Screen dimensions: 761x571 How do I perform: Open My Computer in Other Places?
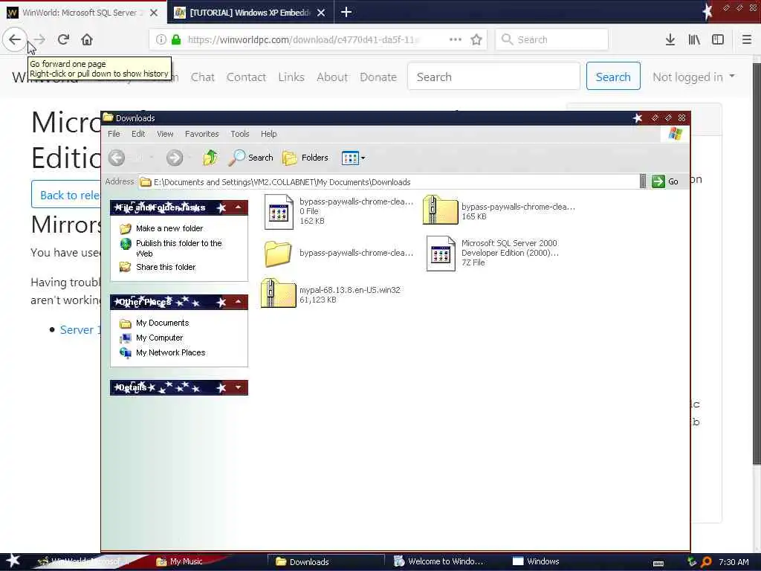pos(159,338)
